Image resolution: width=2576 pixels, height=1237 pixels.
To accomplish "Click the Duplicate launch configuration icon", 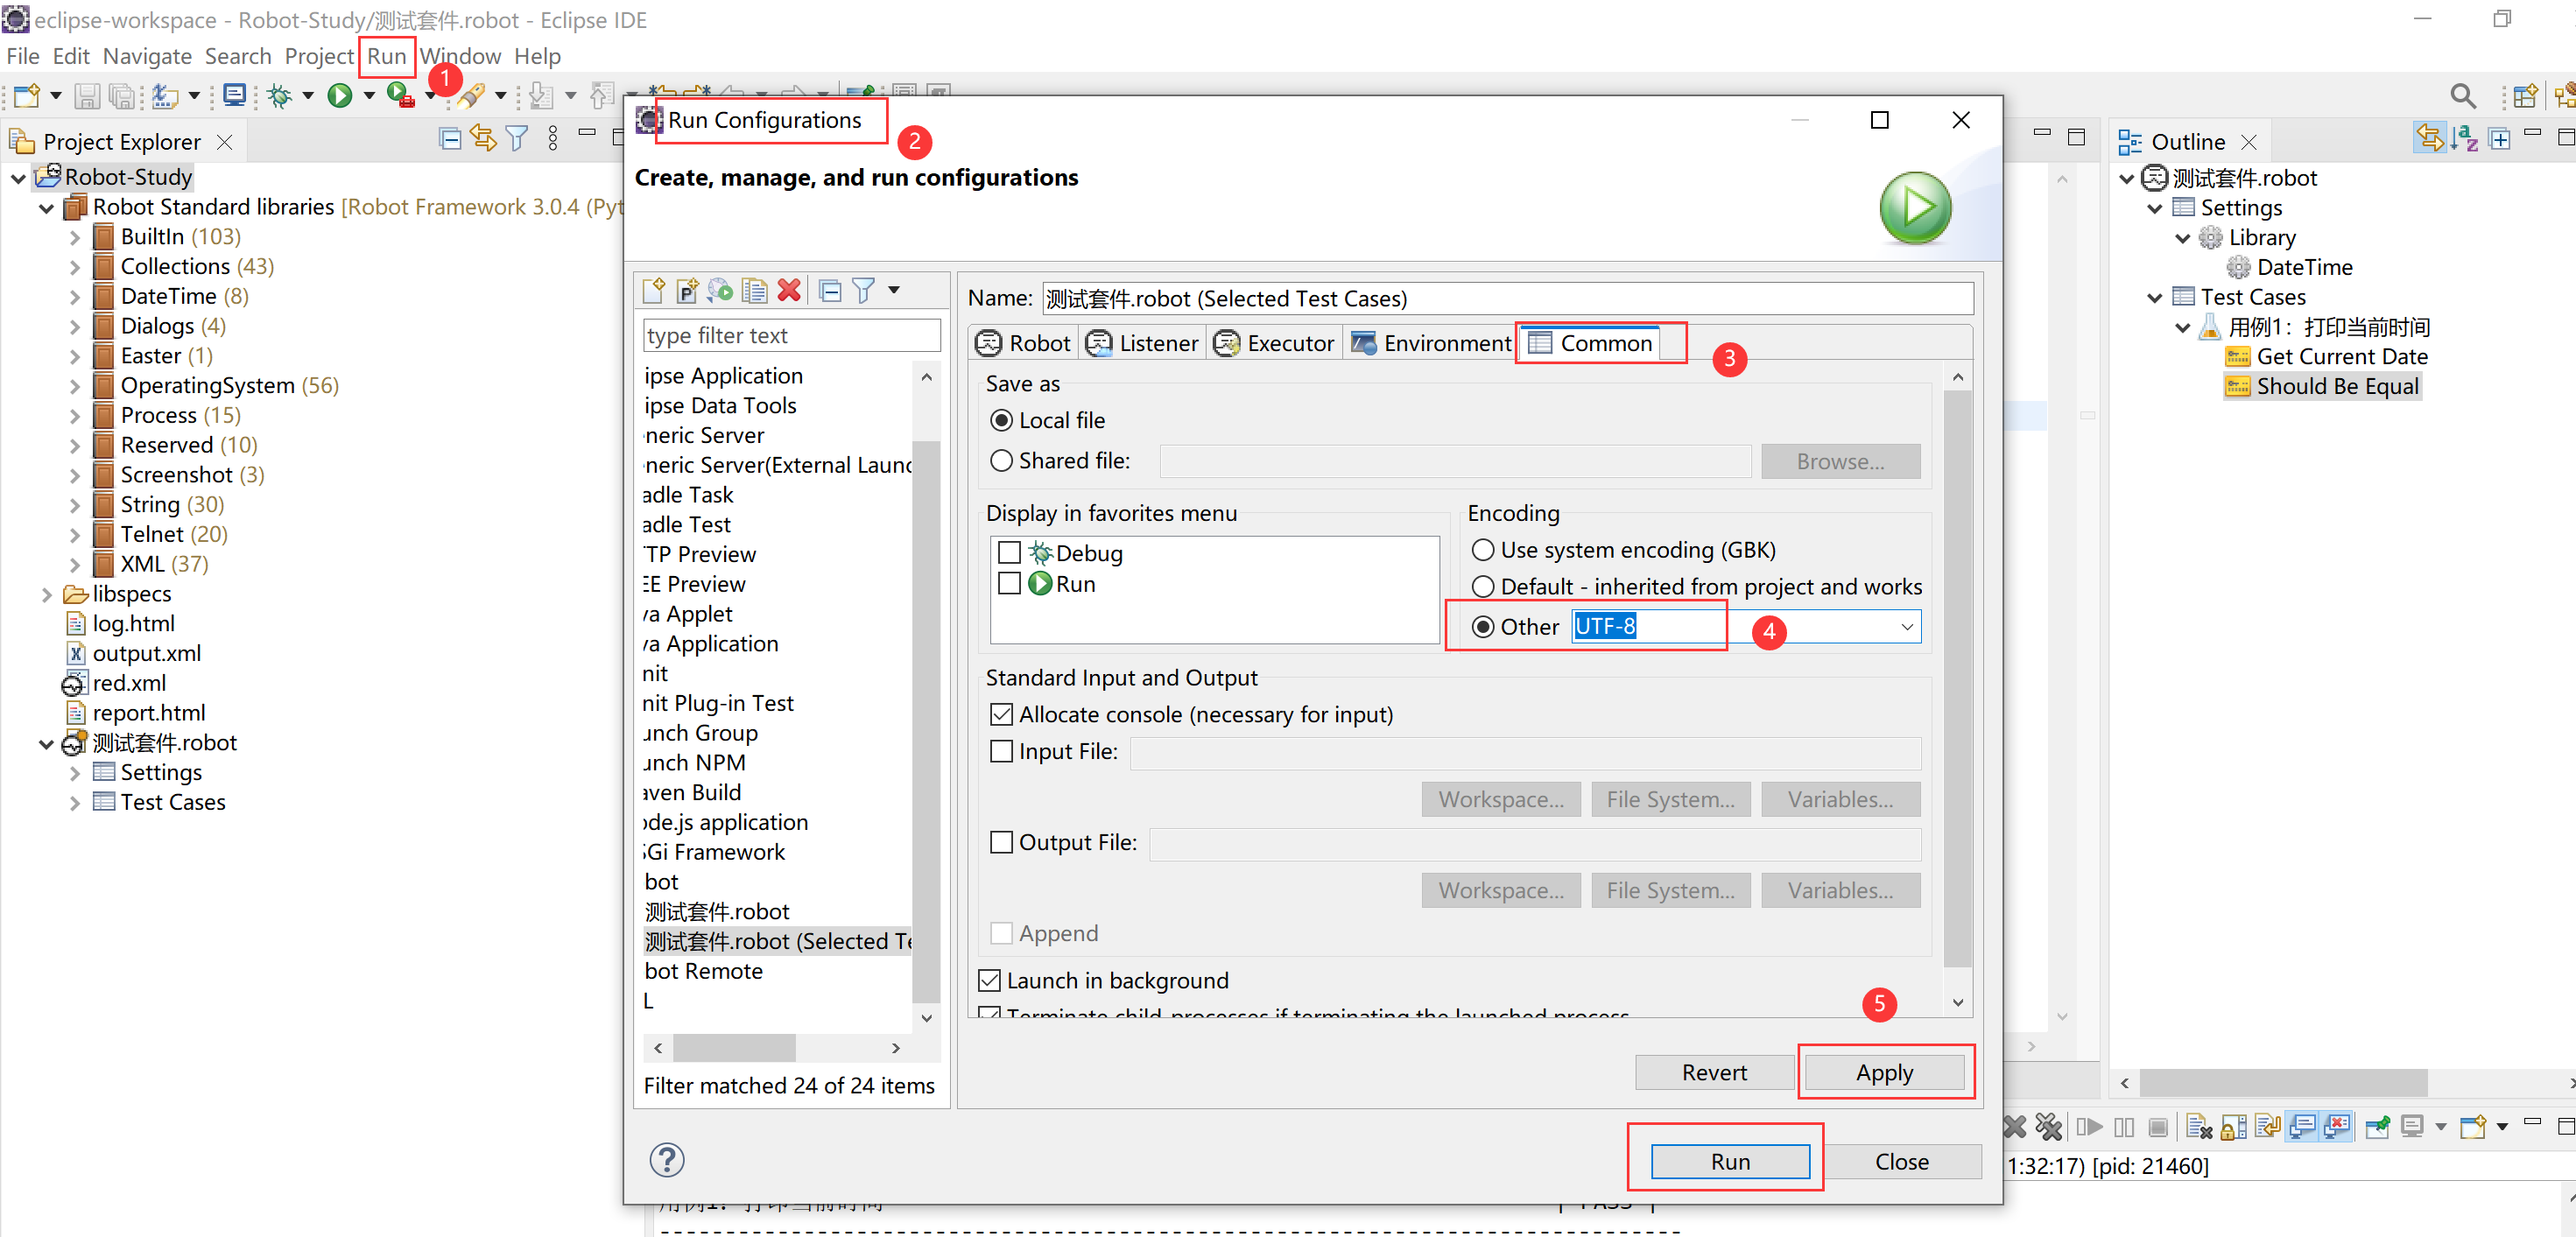I will [x=754, y=291].
